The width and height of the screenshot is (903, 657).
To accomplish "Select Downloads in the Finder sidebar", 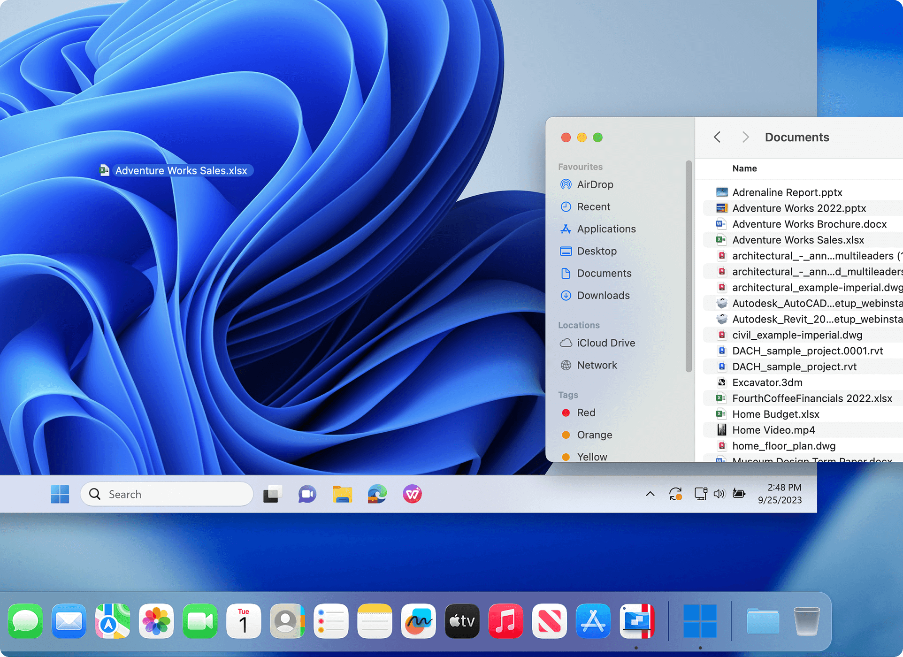I will [603, 295].
